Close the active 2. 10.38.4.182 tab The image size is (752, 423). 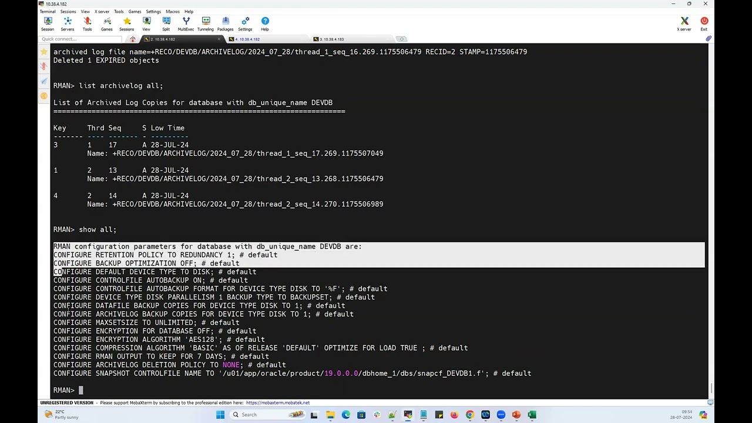click(219, 39)
